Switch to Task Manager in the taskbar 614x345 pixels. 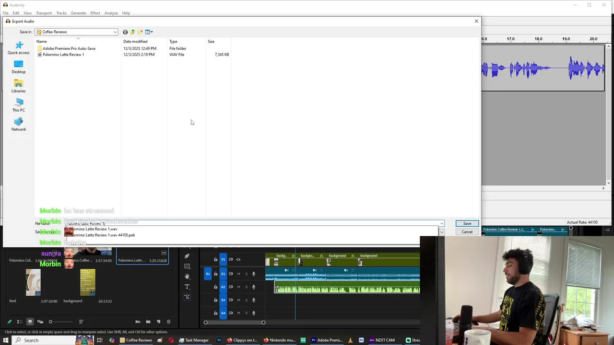pyautogui.click(x=194, y=340)
